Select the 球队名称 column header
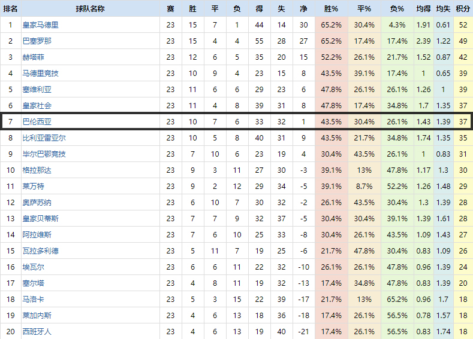This screenshot has height=339, width=473. (90, 9)
